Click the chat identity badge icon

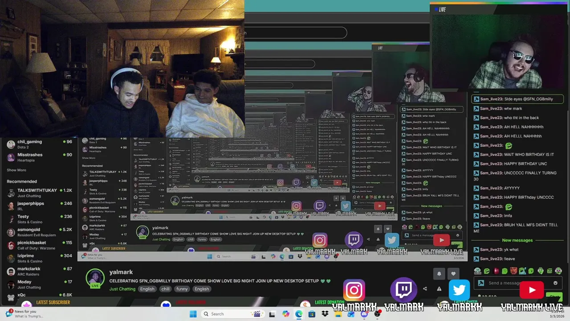(481, 283)
